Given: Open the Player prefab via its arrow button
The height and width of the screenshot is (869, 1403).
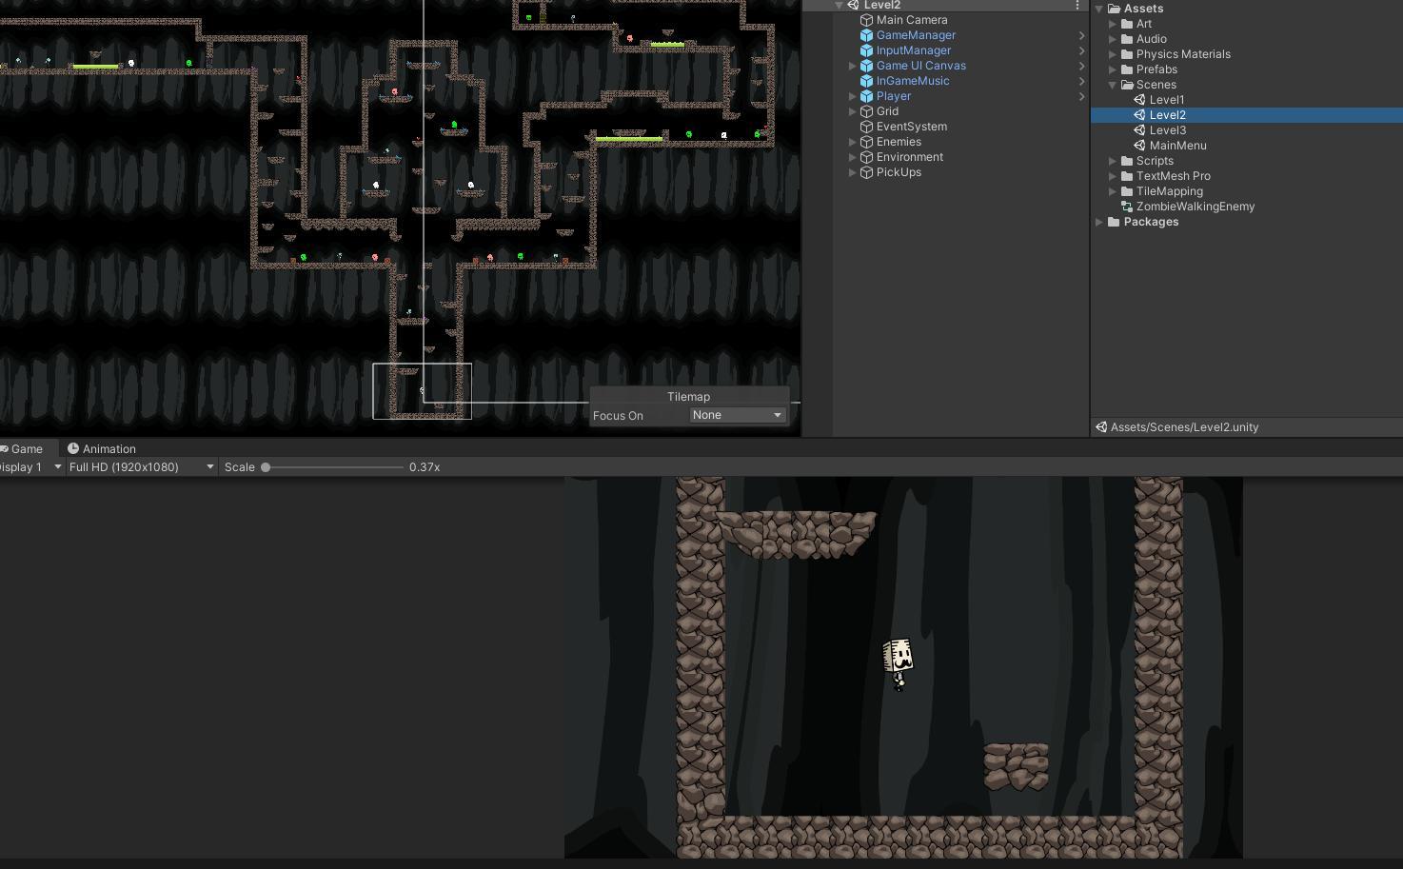Looking at the screenshot, I should (1082, 96).
